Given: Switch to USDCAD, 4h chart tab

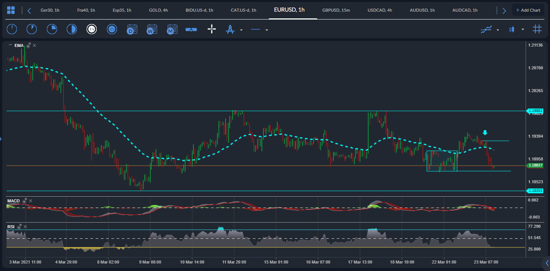Looking at the screenshot, I should pyautogui.click(x=380, y=10).
